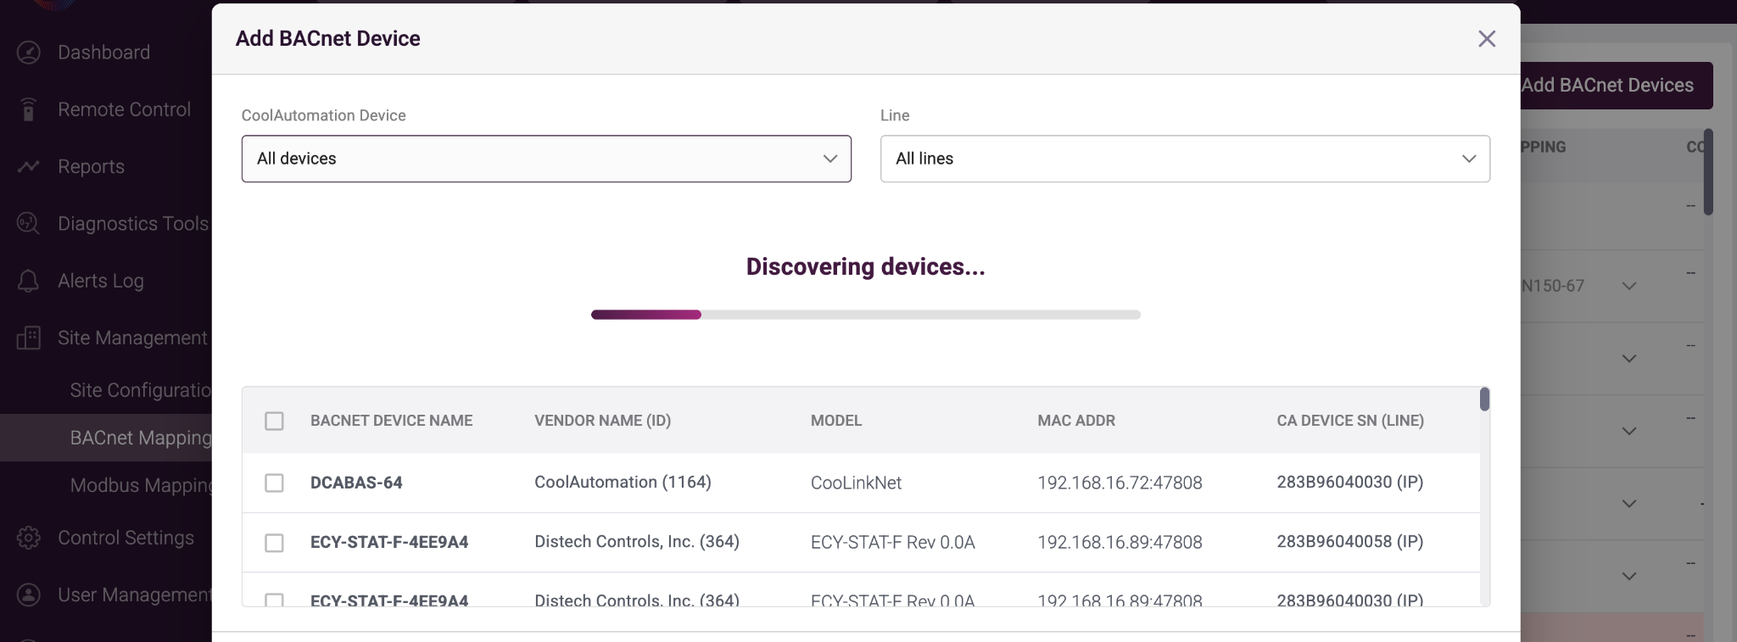The width and height of the screenshot is (1737, 642).
Task: Open Diagnostics Tools menu item
Action: [133, 224]
